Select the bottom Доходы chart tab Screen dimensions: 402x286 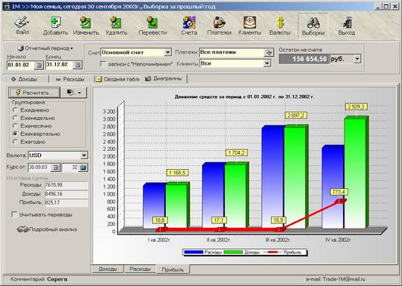pyautogui.click(x=108, y=269)
